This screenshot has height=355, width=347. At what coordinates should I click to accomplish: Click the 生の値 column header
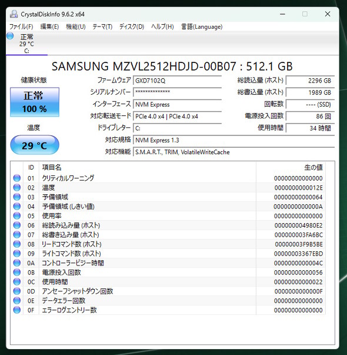[291, 167]
